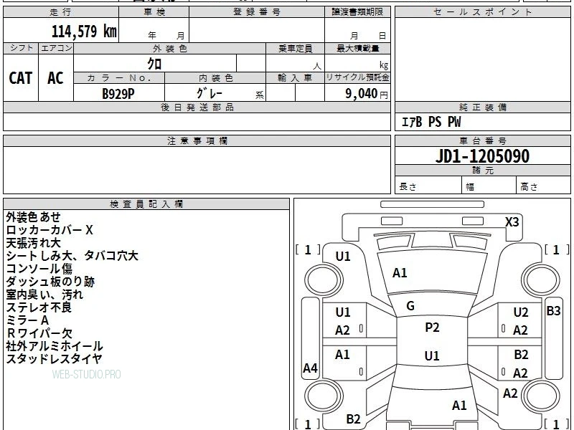The height and width of the screenshot is (430, 574).
Task: Click the 外装色 header
Action: [x=170, y=49]
